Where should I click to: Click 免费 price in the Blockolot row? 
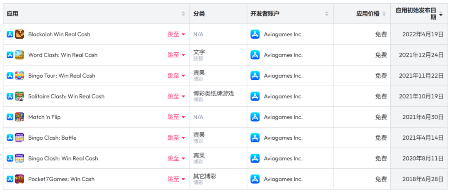381,34
